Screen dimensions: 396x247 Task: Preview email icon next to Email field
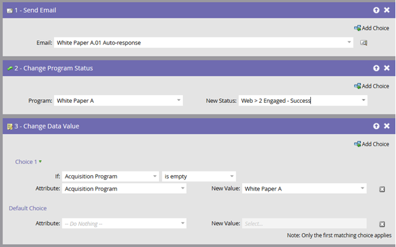click(x=364, y=43)
